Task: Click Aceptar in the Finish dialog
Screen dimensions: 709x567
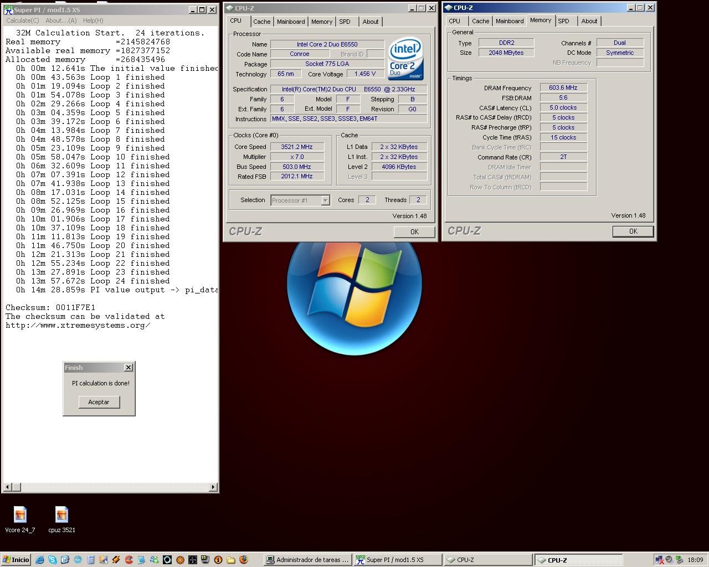Action: click(99, 402)
